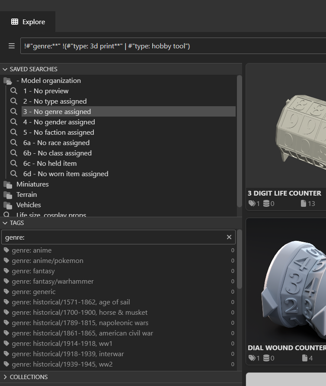
Task: Select tag 'genre: fantasy/warhammer'
Action: 53,281
